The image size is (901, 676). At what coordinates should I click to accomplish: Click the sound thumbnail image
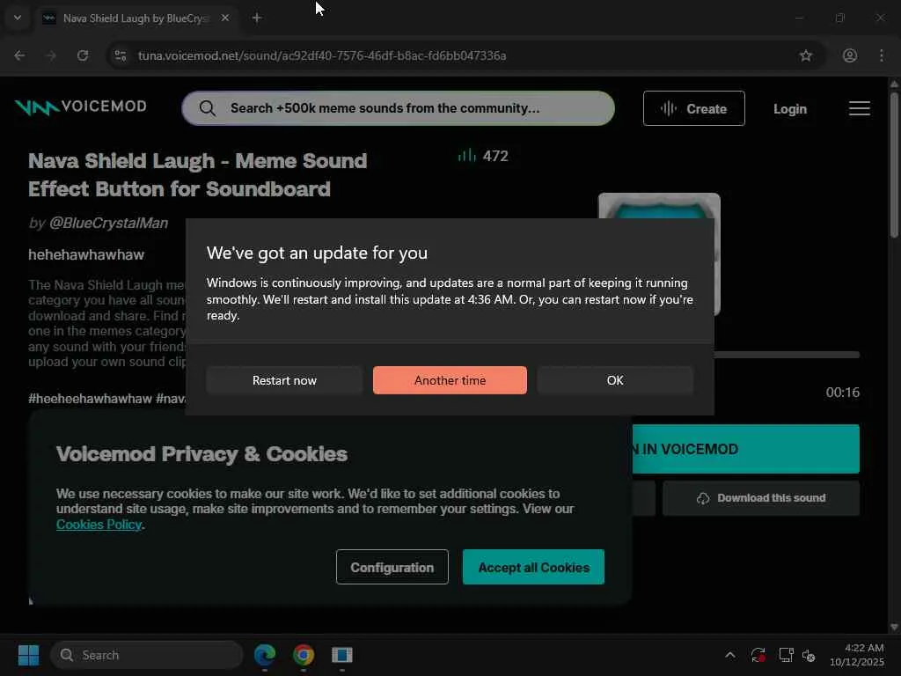pos(659,205)
